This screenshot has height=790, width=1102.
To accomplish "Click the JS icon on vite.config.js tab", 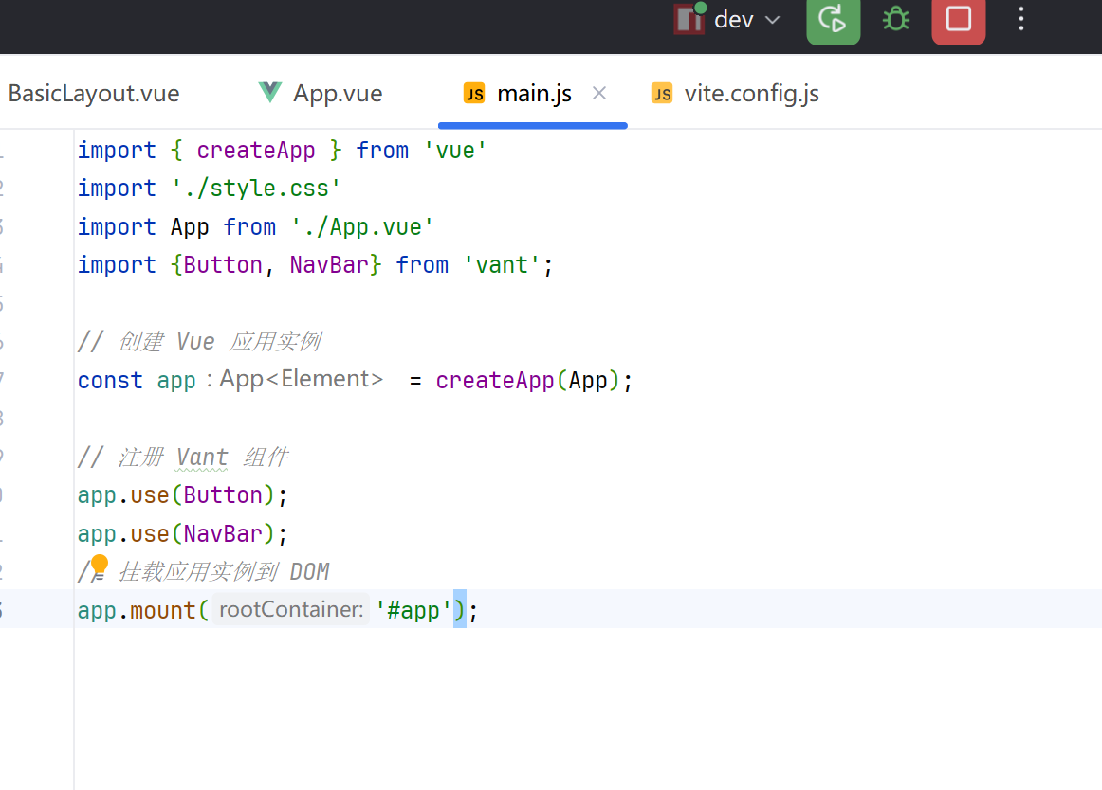I will coord(662,93).
